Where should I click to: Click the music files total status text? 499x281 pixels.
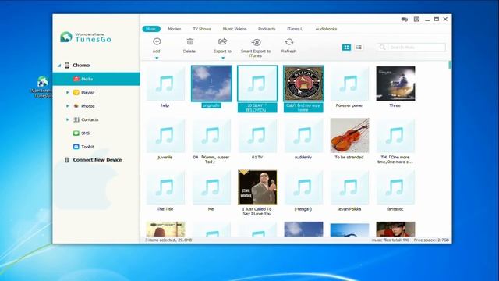coord(391,240)
